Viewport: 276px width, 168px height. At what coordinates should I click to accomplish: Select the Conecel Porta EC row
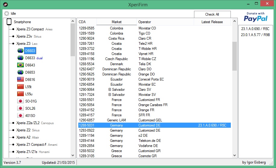pyautogui.click(x=155, y=79)
